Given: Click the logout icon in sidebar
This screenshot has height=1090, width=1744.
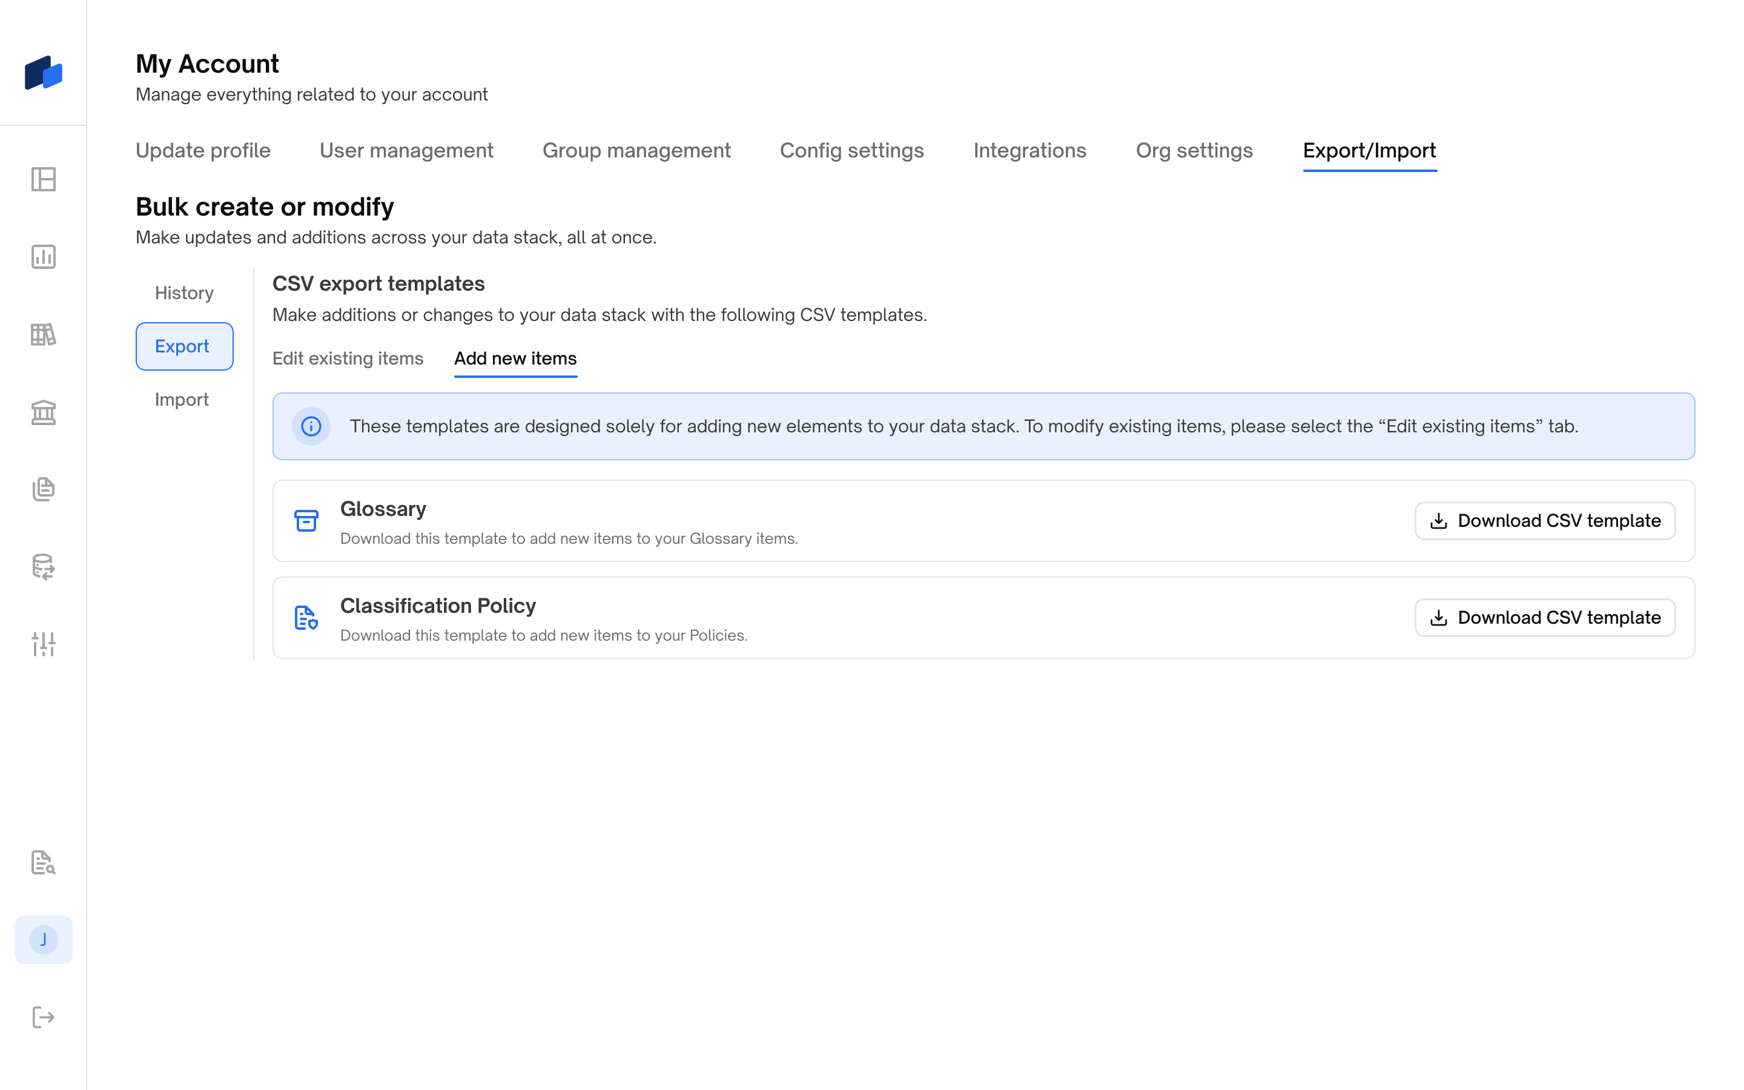Looking at the screenshot, I should click(43, 1017).
